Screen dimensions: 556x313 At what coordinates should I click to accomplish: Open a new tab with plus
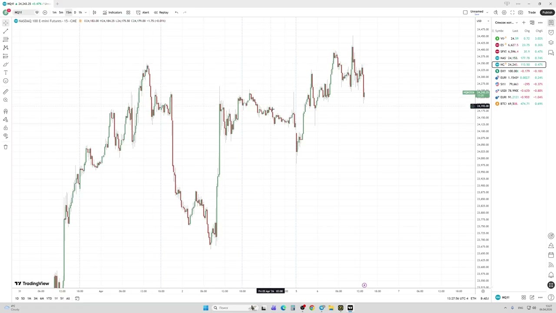pos(57,4)
